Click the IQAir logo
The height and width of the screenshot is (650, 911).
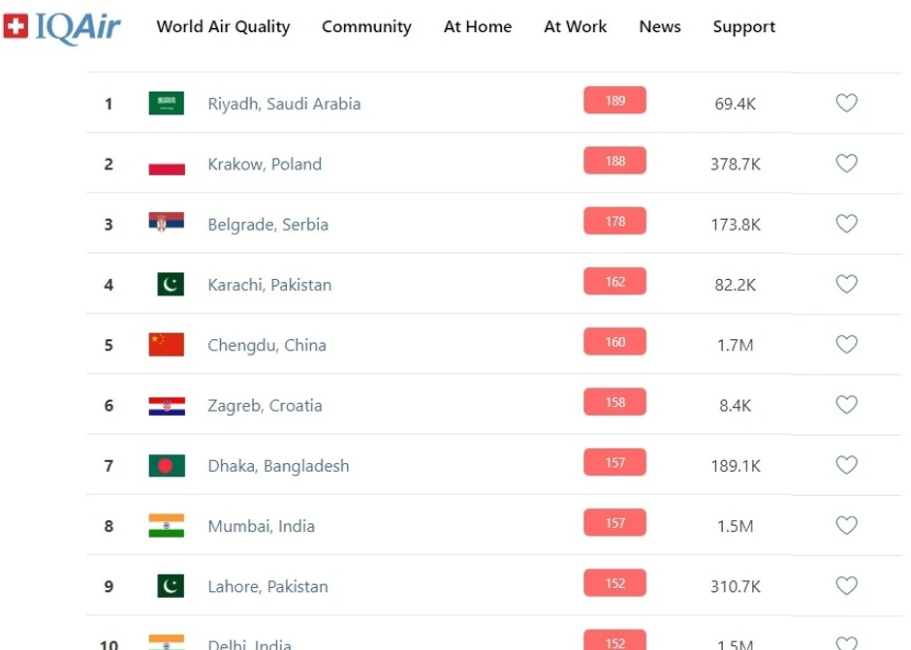tap(64, 26)
